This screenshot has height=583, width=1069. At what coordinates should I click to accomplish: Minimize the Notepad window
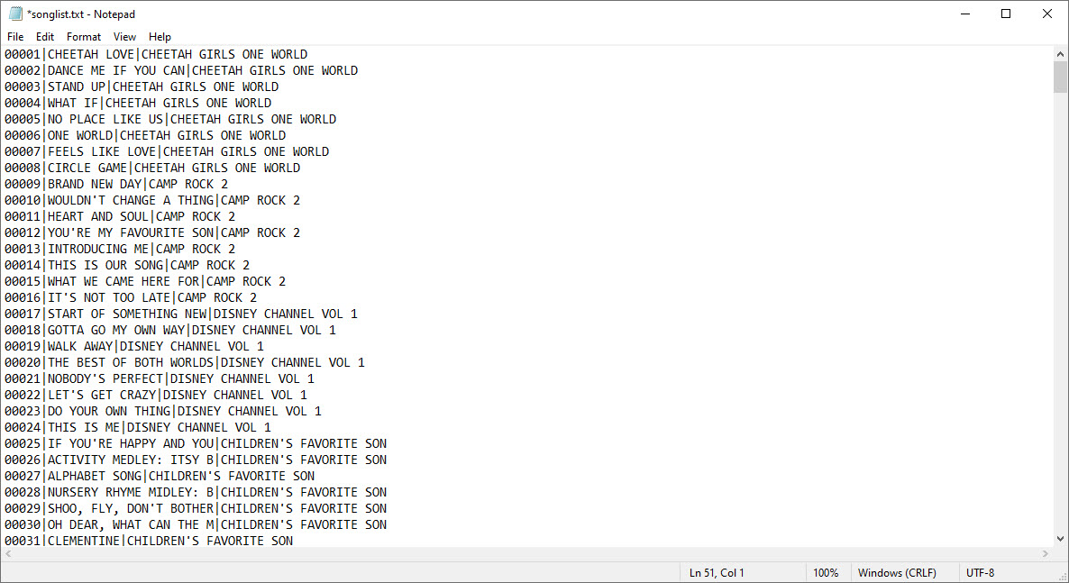[x=964, y=14]
